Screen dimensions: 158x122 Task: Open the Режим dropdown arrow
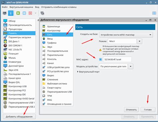[139, 41]
